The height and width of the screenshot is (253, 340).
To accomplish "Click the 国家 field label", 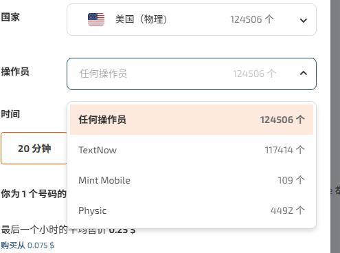I will coord(10,17).
